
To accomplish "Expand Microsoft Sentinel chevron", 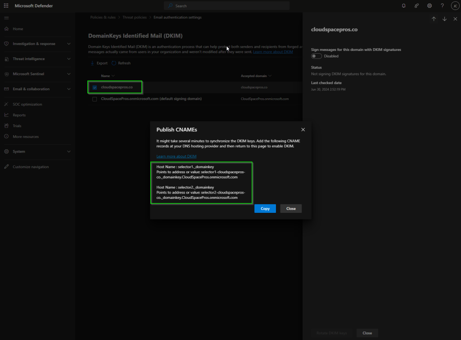I will 68,74.
